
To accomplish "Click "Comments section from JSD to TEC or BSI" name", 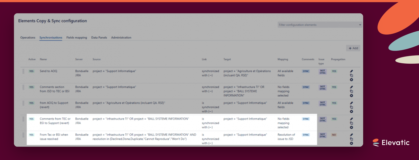I will (x=55, y=89).
